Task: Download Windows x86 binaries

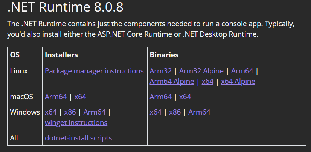Action: (x=175, y=112)
